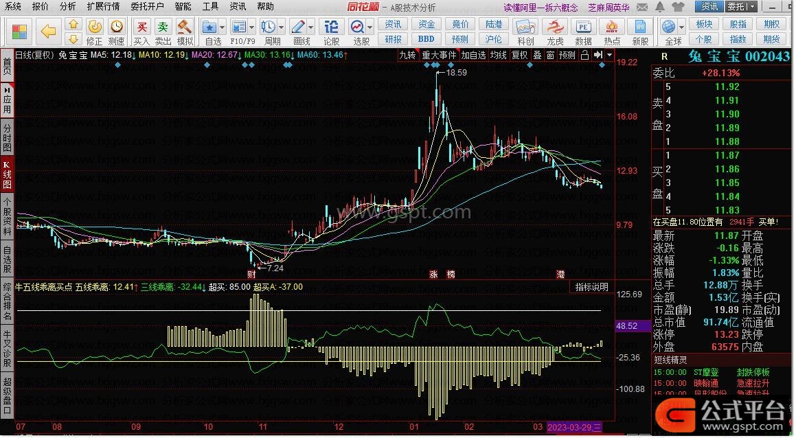Click the 财 marker below the chart
This screenshot has width=796, height=438.
tap(251, 275)
